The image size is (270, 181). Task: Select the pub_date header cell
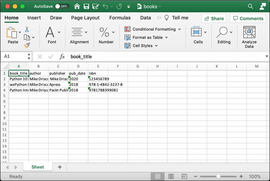click(78, 73)
